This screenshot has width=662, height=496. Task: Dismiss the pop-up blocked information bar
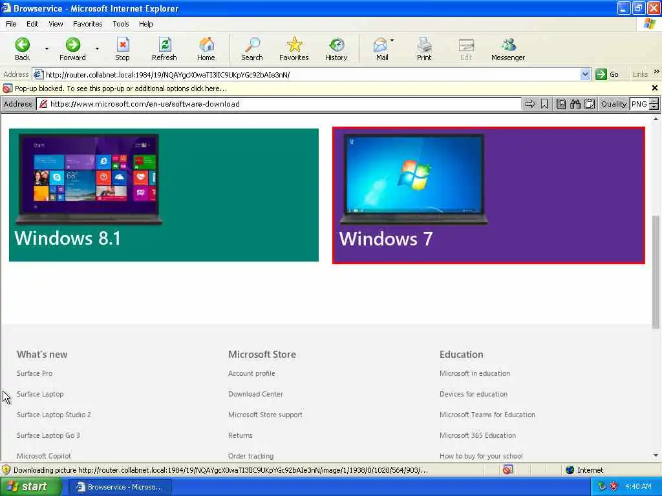(x=655, y=88)
